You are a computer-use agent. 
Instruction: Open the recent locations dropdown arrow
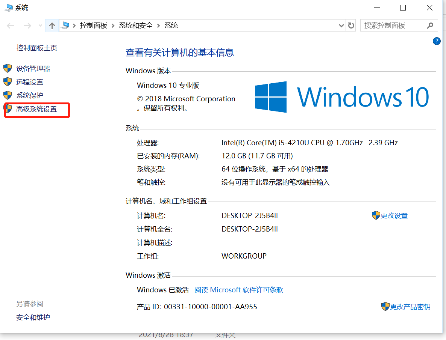pos(40,26)
